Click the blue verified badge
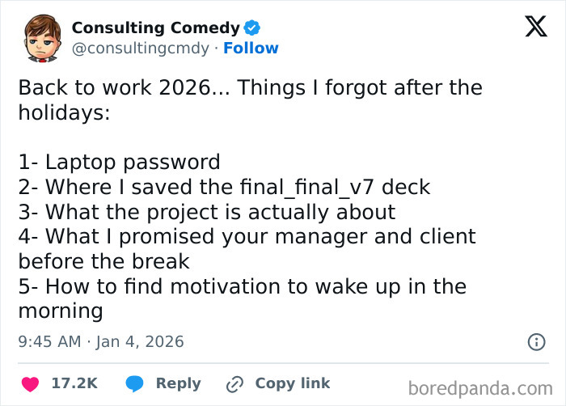This screenshot has height=406, width=566. (252, 28)
